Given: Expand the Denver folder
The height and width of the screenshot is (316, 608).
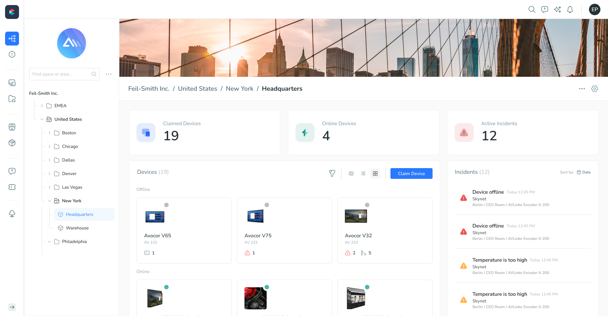Looking at the screenshot, I should pyautogui.click(x=49, y=174).
